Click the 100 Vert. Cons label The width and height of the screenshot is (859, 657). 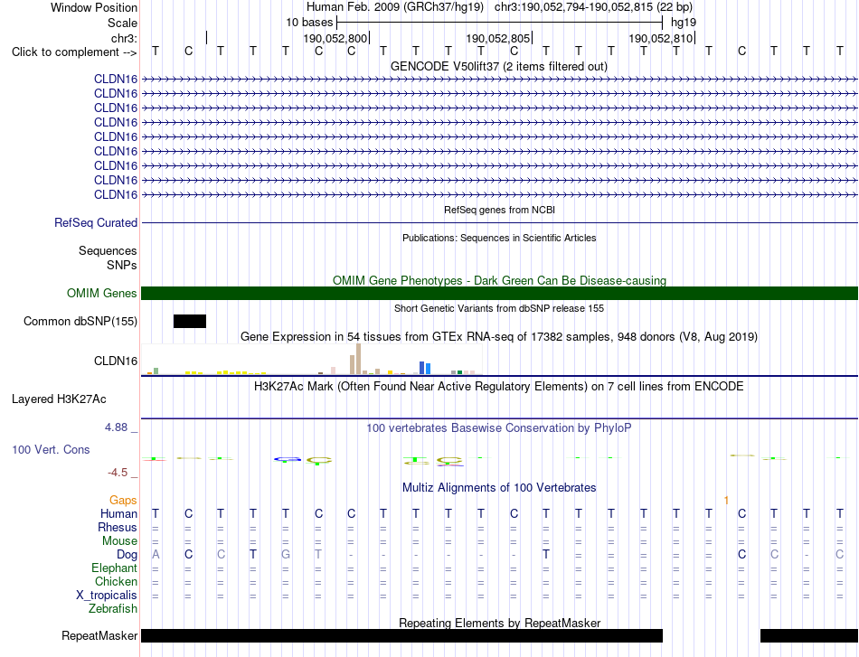[51, 449]
